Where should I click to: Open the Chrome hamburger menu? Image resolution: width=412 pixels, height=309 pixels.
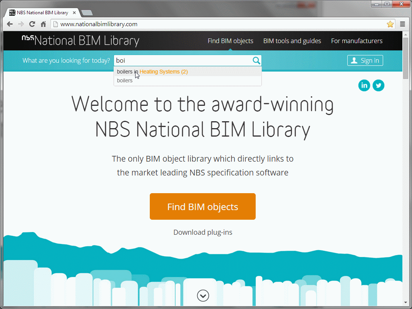(x=402, y=24)
